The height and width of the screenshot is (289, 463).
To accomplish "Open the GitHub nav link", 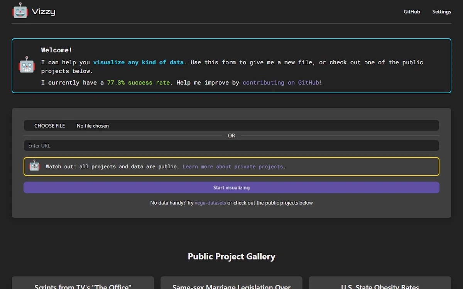I will click(x=412, y=12).
